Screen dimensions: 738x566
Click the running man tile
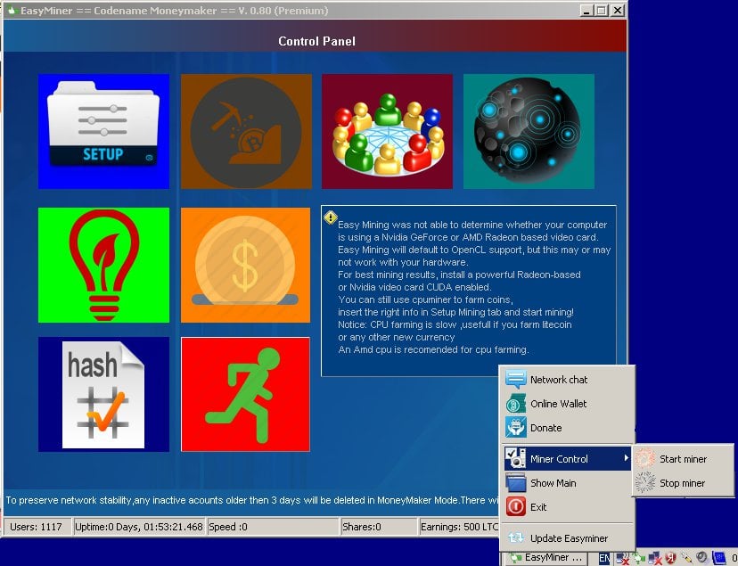coord(246,394)
